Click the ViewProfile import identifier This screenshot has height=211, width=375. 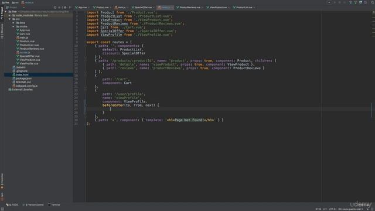[x=111, y=35]
